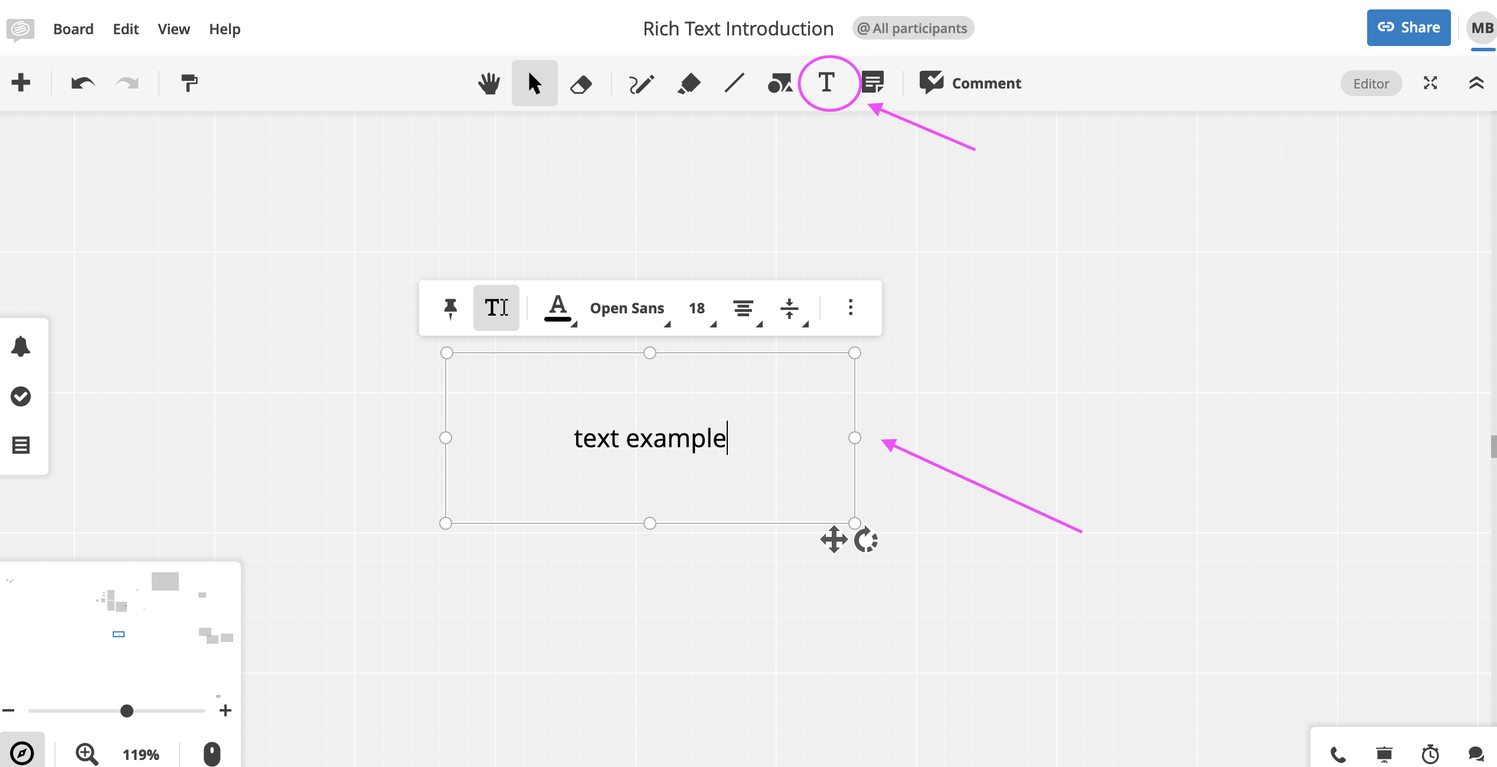Open the Shapes tool
This screenshot has width=1497, height=767.
(780, 84)
